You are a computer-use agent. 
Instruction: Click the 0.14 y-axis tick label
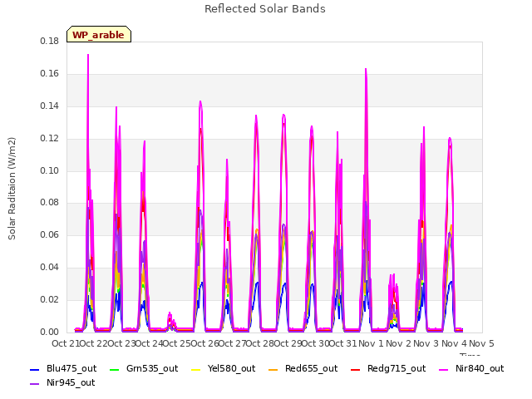click(49, 106)
